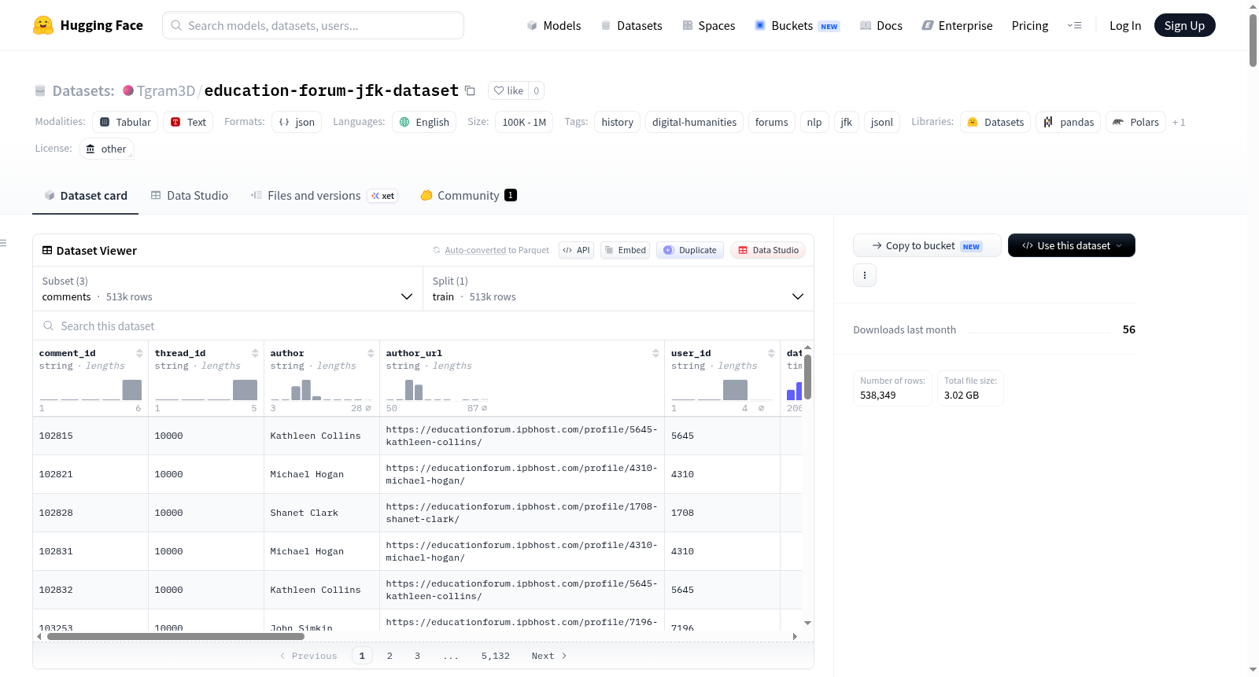Go to page 3 of the table

(417, 656)
